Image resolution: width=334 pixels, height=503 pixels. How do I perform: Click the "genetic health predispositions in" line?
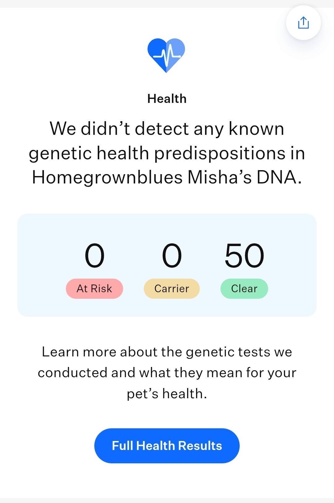pyautogui.click(x=167, y=153)
